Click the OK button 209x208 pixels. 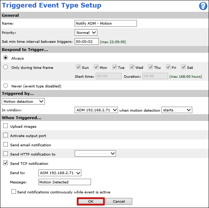tap(91, 201)
